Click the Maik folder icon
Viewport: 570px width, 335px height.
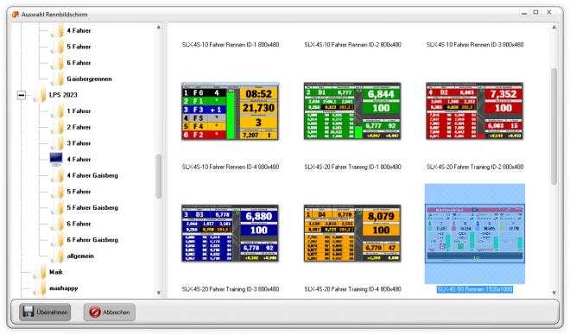tap(40, 271)
